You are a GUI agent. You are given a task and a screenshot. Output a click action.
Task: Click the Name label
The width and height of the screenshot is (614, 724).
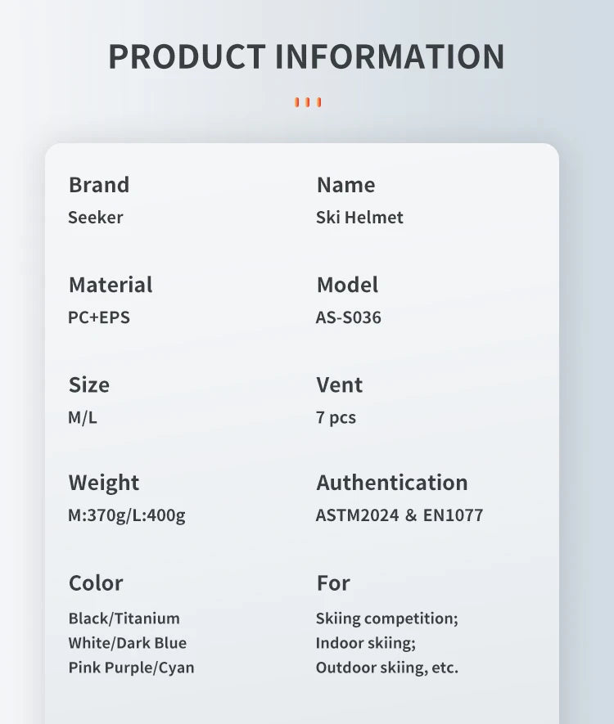(x=345, y=185)
